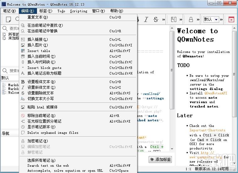Click the lock encryption toolbar icon

[x=191, y=19]
